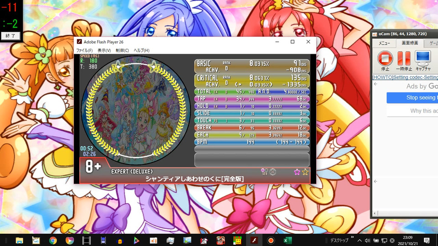Image resolution: width=438 pixels, height=246 pixels.
Task: Open the notification center icon
Action: pos(427,241)
